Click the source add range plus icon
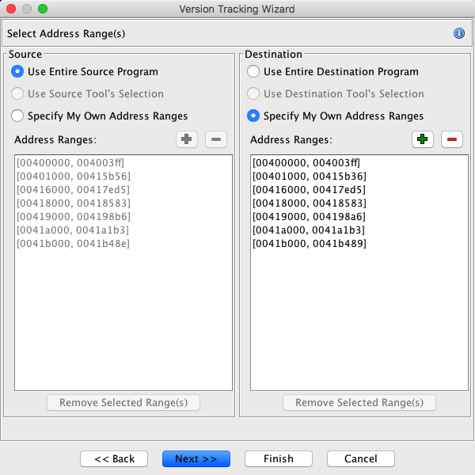Viewport: 475px width, 475px height. coord(186,139)
